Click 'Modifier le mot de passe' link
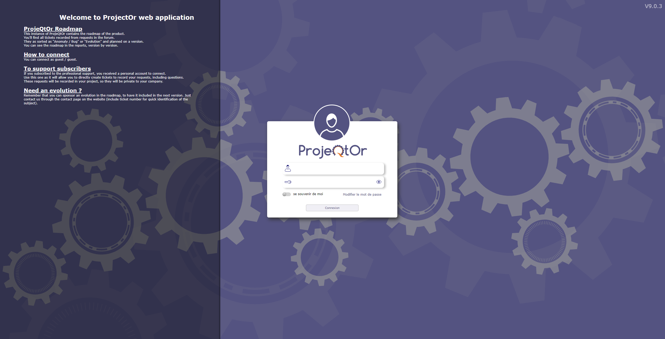Image resolution: width=665 pixels, height=339 pixels. 362,195
